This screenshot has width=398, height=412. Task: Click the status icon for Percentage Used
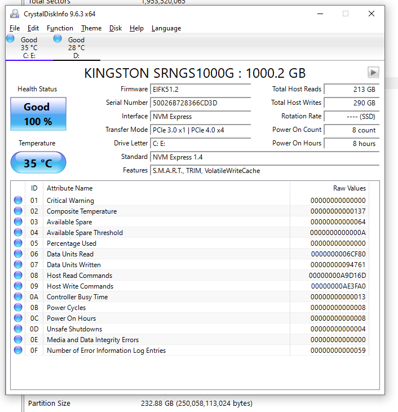pyautogui.click(x=18, y=243)
